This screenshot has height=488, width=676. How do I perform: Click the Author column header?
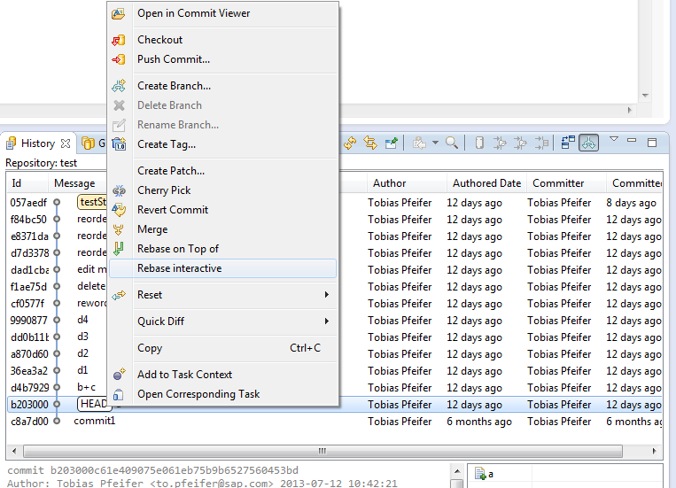click(x=389, y=183)
